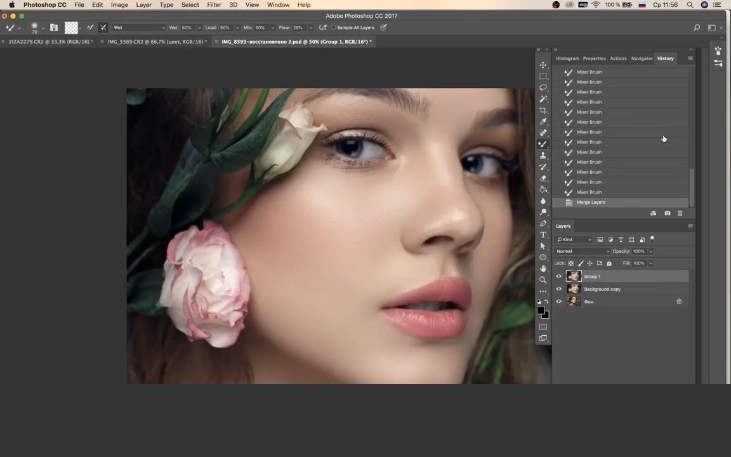The height and width of the screenshot is (457, 731).
Task: Switch to IMG_5569.CR2 document tab
Action: pos(157,42)
